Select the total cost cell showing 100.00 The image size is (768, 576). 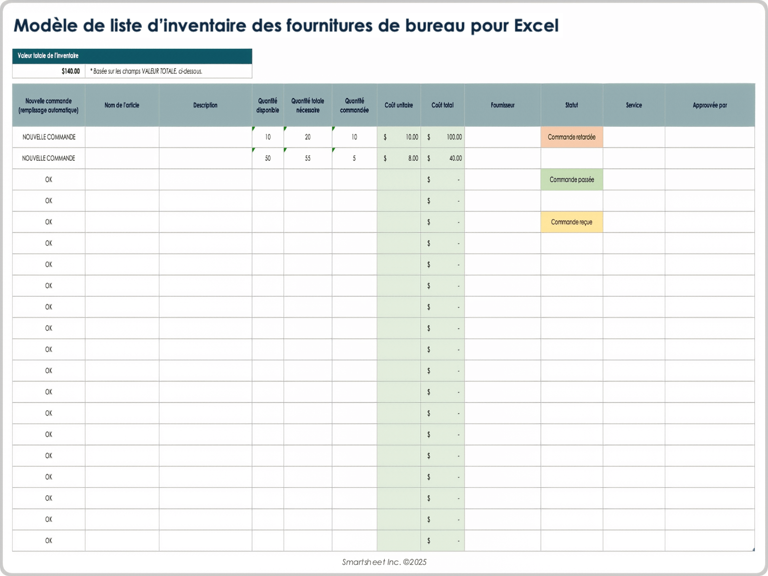coord(443,137)
